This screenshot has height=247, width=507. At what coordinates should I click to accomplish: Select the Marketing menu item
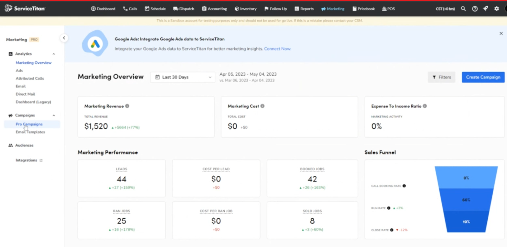(333, 9)
